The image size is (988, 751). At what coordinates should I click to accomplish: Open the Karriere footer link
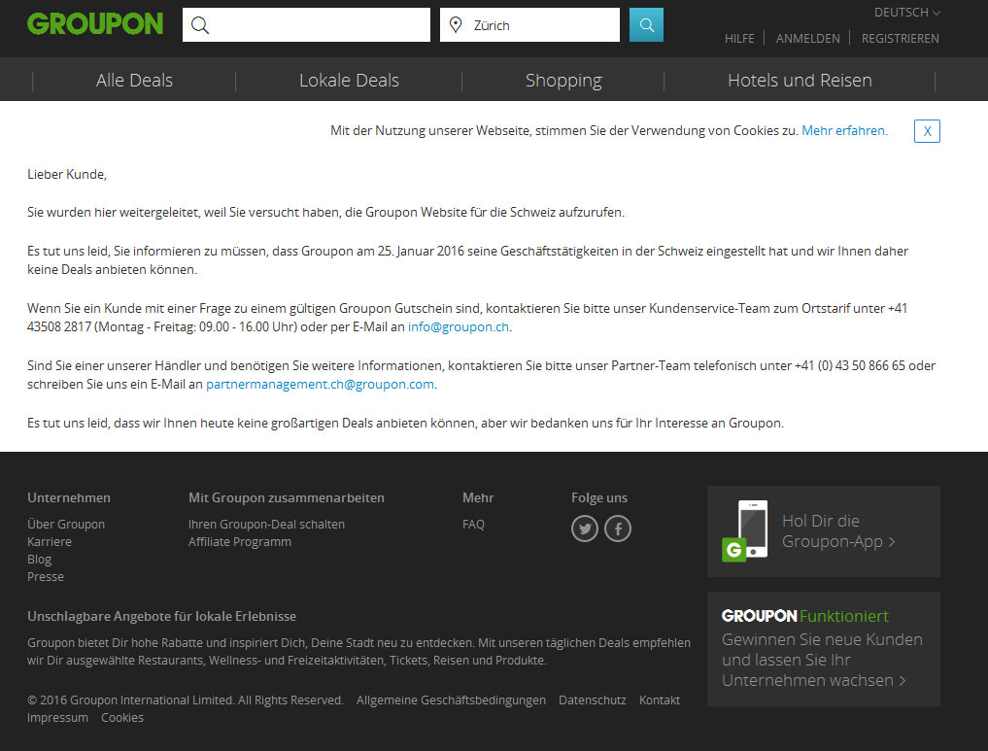(x=50, y=542)
